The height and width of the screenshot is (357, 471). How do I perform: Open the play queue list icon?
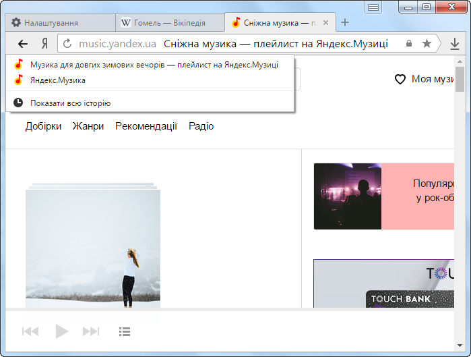click(125, 331)
